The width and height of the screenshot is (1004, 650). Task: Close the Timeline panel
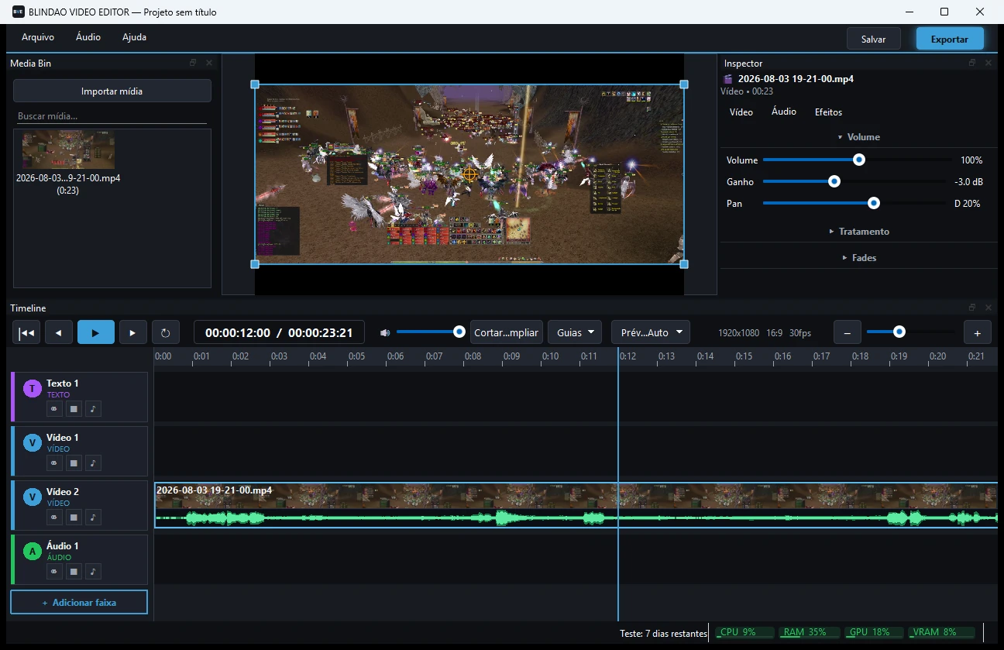(x=989, y=308)
